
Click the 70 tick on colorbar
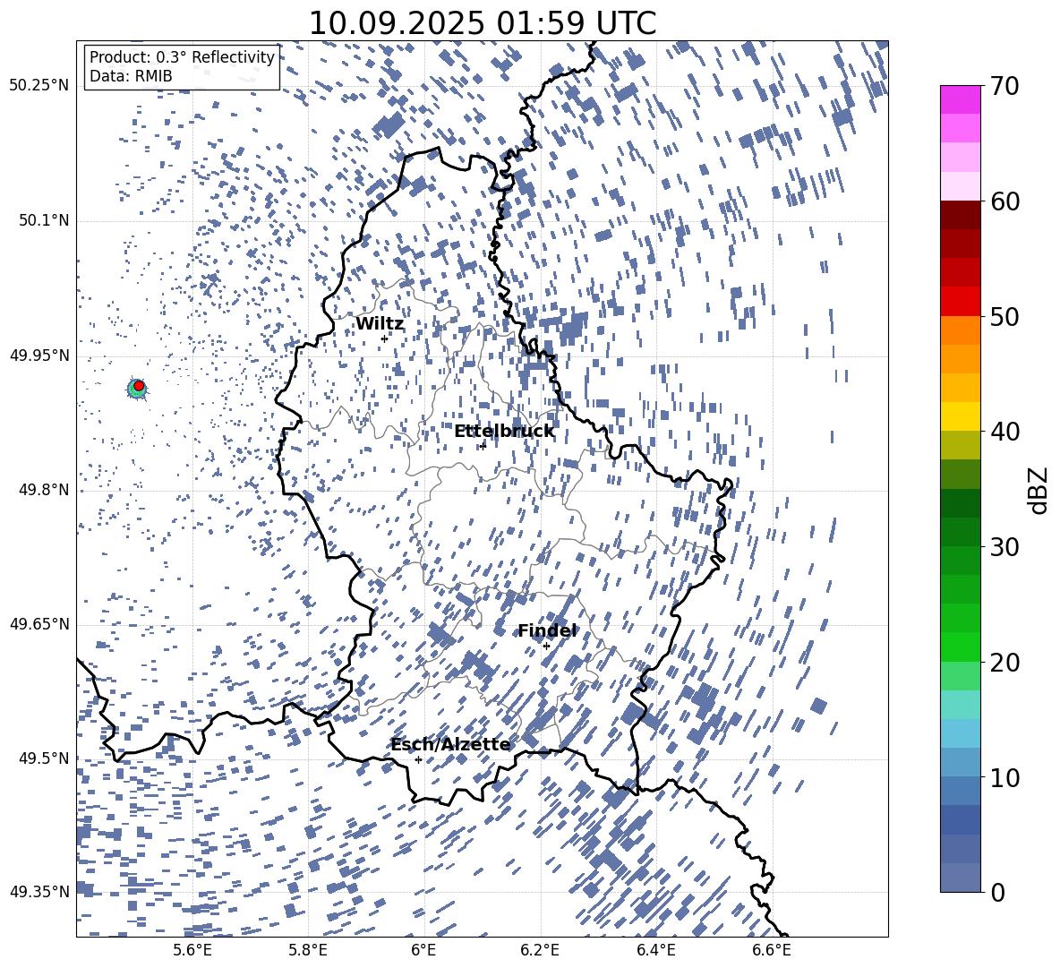pyautogui.click(x=1004, y=86)
